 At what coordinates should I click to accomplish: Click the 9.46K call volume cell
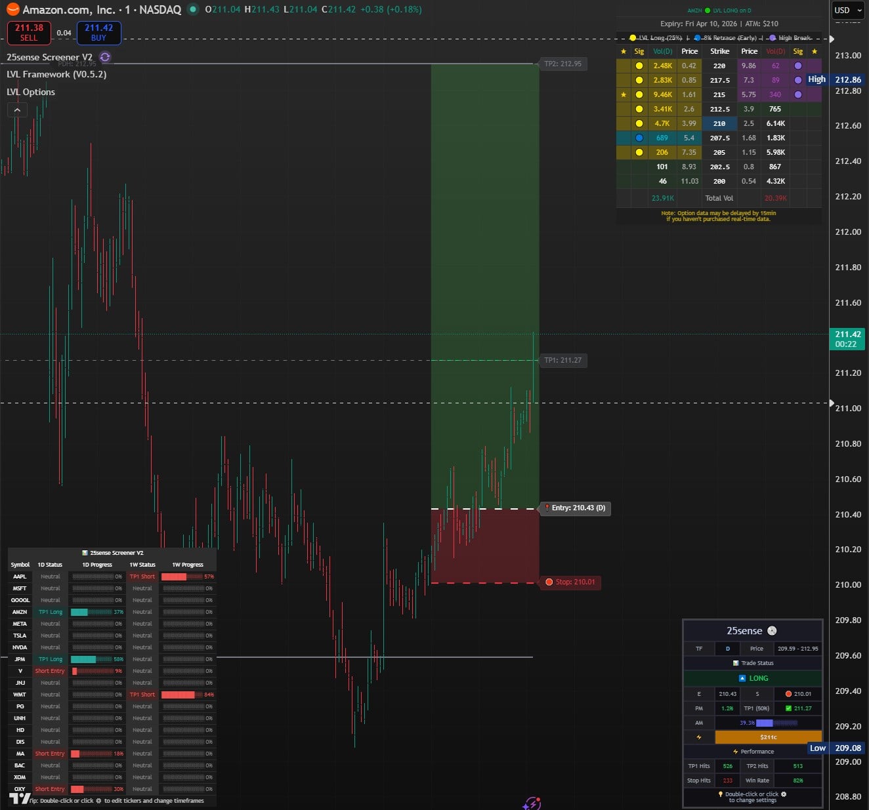pos(662,94)
